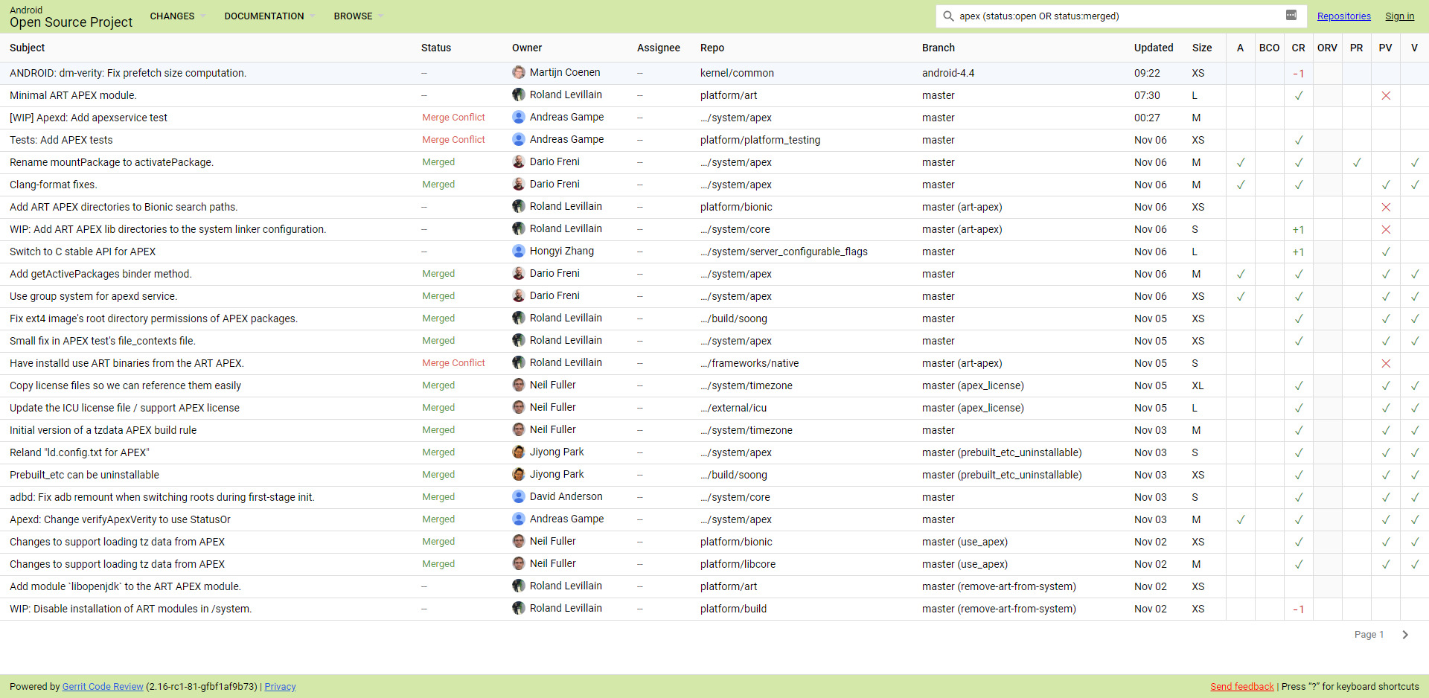1429x698 pixels.
Task: Expand the DOCUMENTATION dropdown menu
Action: (269, 16)
